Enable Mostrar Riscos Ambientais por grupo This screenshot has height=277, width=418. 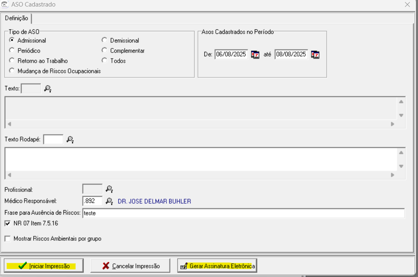pyautogui.click(x=7, y=239)
